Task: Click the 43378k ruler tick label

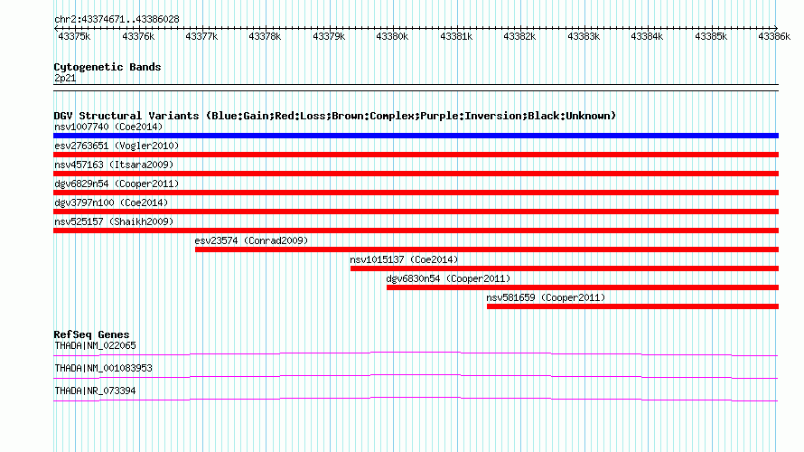Action: point(265,36)
